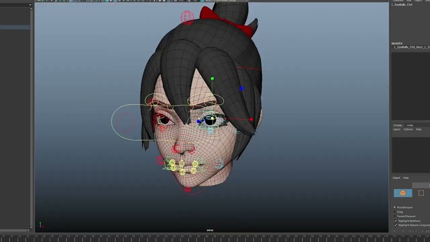Open the Channels menu in the Channel Box
The height and width of the screenshot is (242, 430).
click(x=398, y=1)
